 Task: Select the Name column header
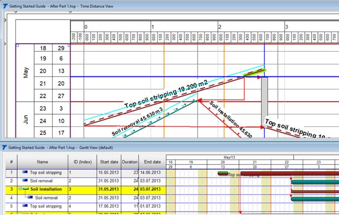coord(43,162)
